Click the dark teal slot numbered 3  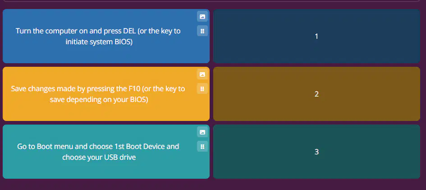pos(316,152)
